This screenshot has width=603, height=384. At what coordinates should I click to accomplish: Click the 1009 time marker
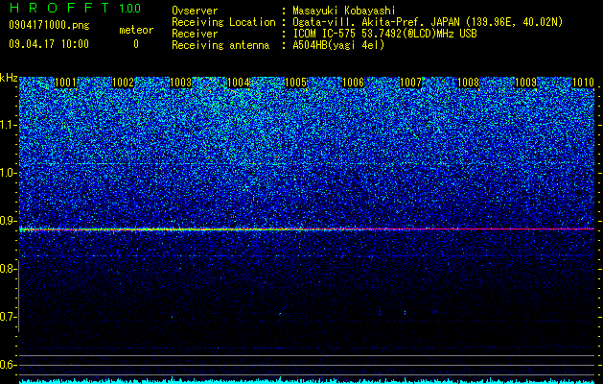[x=525, y=83]
